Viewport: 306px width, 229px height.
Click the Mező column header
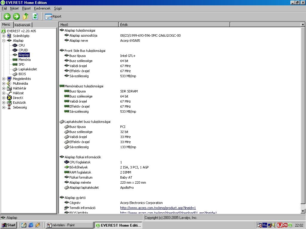[88, 25]
